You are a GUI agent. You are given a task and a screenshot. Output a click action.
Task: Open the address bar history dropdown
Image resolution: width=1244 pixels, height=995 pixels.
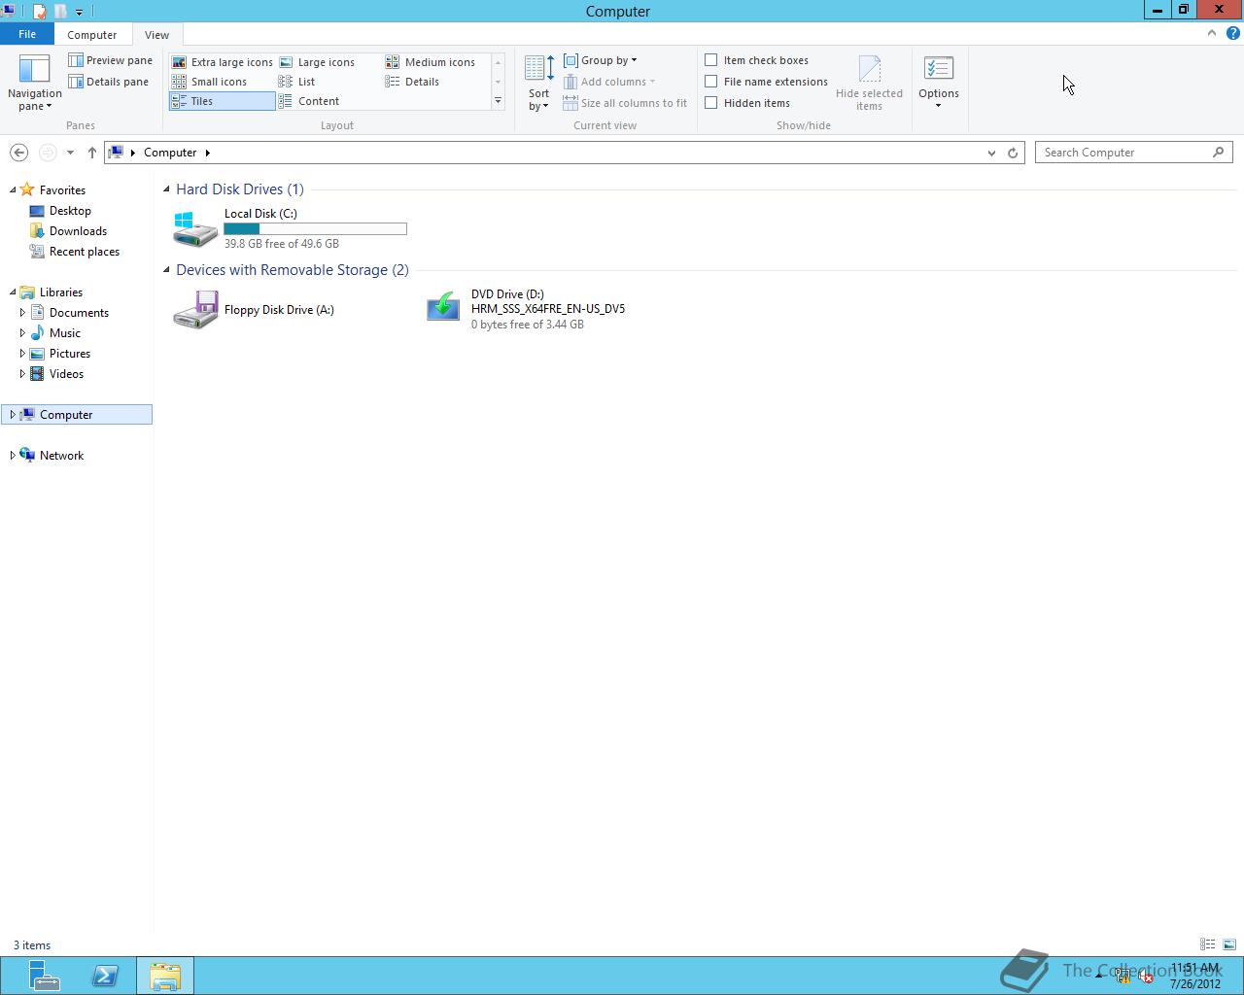coord(991,153)
